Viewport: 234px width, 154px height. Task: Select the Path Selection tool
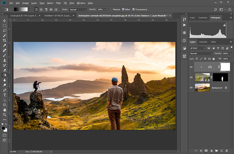(x=5, y=100)
